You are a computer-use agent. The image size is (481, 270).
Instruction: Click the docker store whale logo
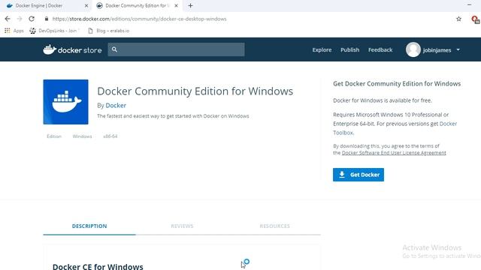(x=72, y=49)
